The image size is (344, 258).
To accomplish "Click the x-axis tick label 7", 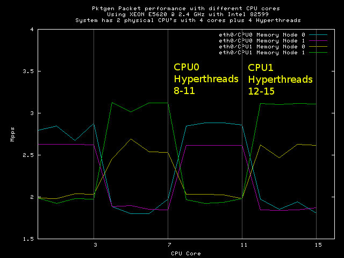I will coord(169,245).
